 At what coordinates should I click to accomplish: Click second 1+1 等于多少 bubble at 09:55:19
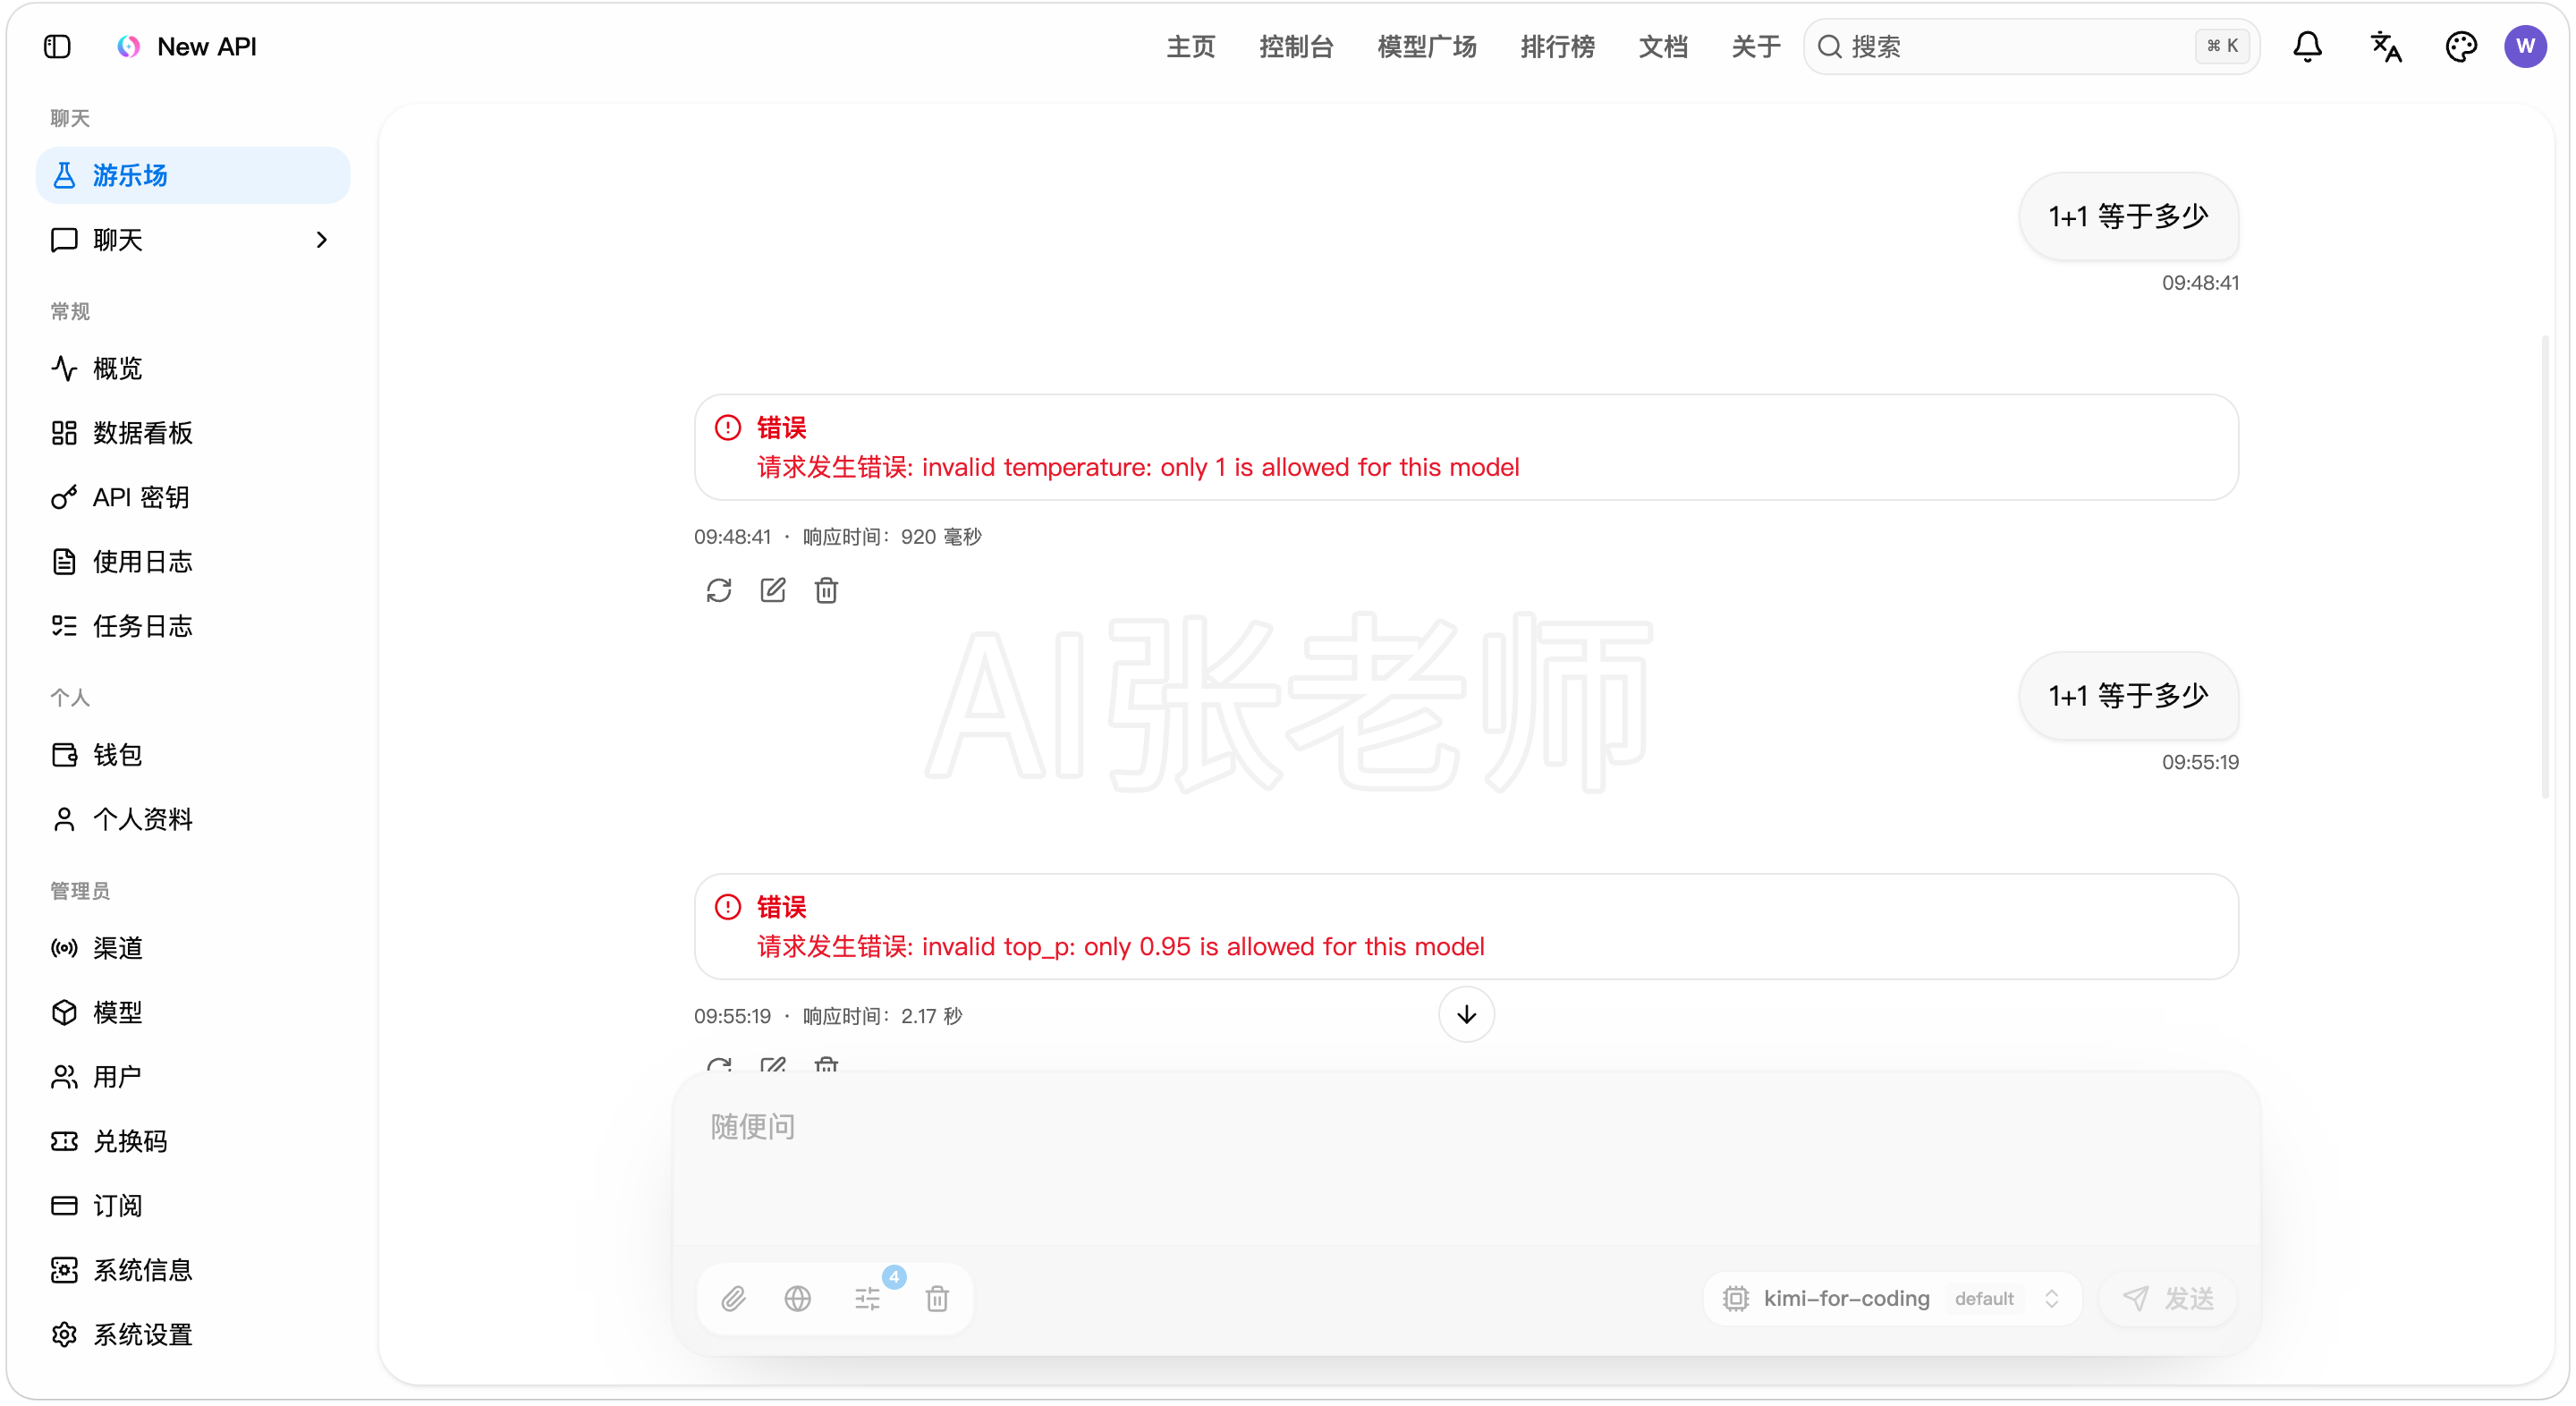tap(2128, 696)
